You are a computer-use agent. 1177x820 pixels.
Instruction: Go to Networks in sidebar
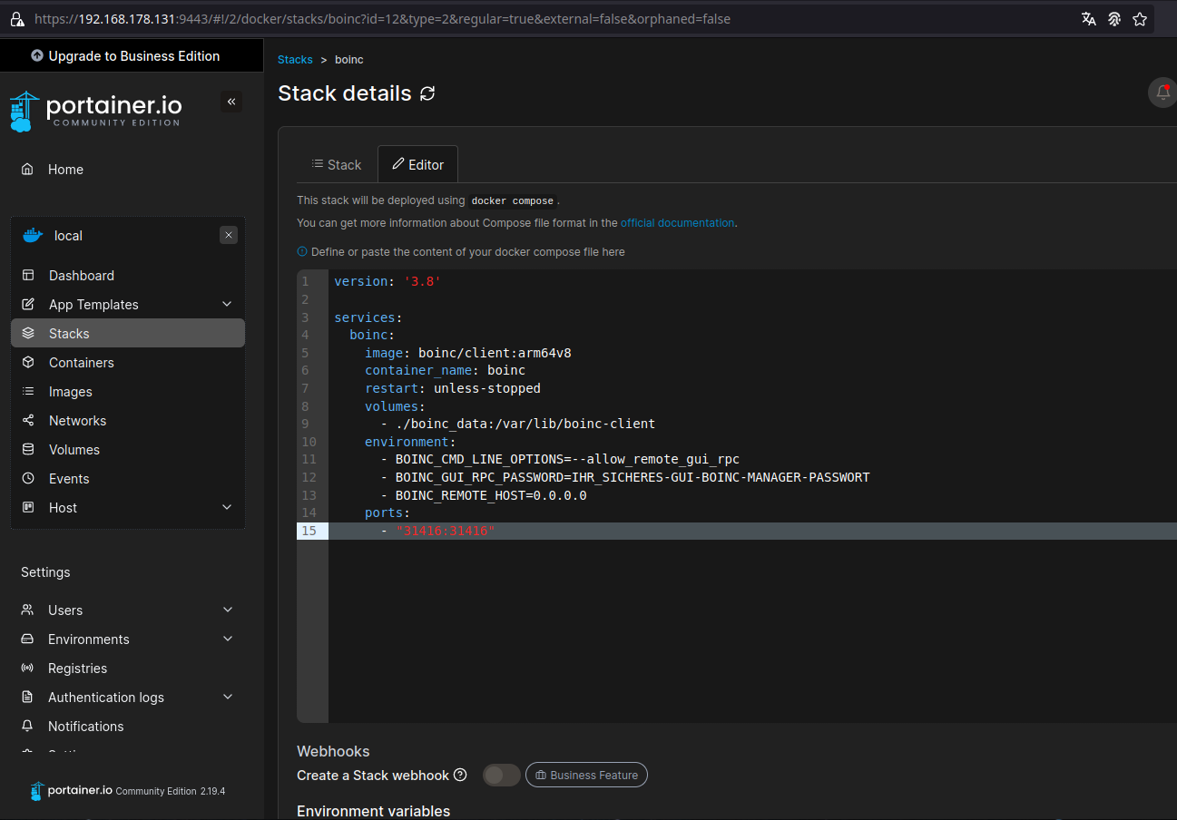[77, 421]
